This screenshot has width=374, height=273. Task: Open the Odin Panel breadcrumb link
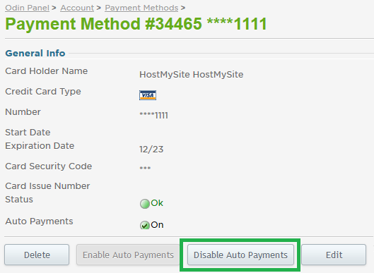[27, 8]
